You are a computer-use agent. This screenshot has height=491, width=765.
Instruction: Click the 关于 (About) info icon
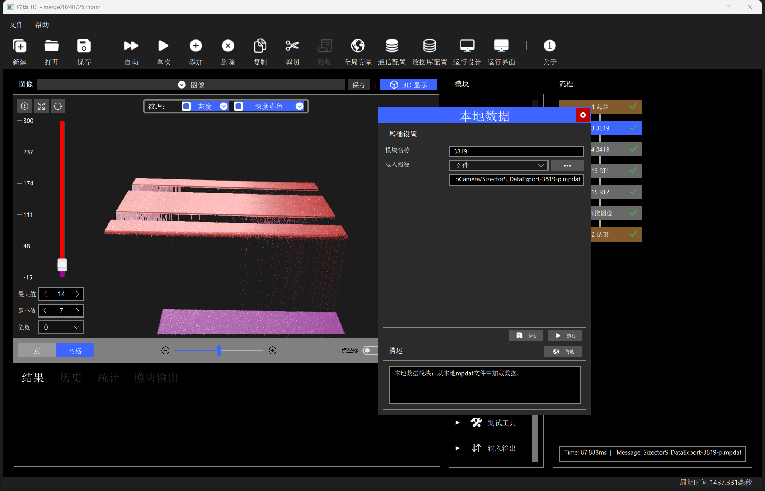pyautogui.click(x=549, y=46)
